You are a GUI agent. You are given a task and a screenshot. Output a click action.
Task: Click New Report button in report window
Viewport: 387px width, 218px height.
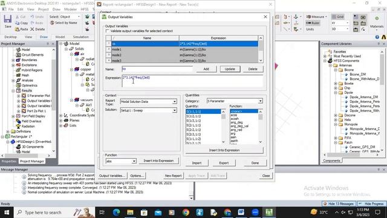173,176
